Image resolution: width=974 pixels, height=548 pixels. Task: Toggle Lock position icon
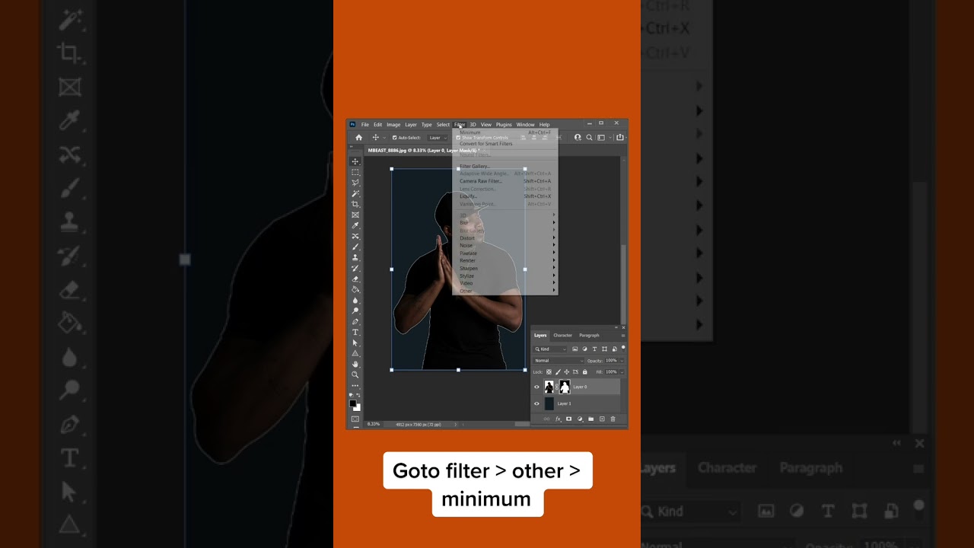[567, 372]
